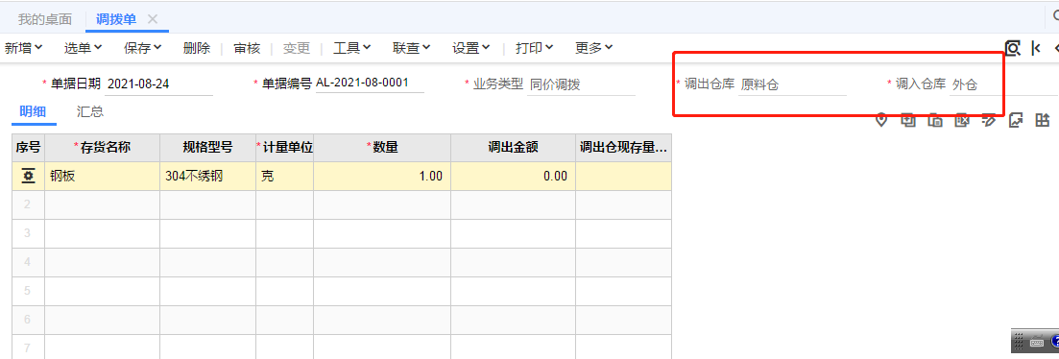
Task: Click the 规格型号 column header
Action: click(x=208, y=147)
